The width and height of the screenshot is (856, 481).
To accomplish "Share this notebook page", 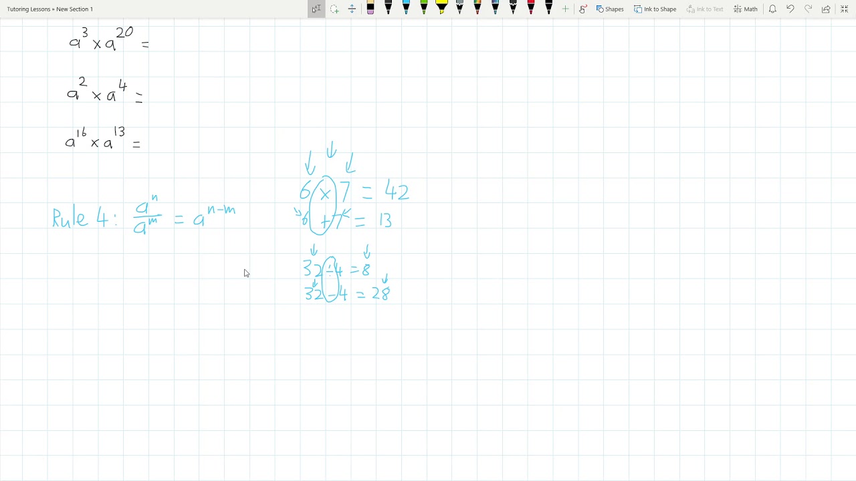I will 826,9.
